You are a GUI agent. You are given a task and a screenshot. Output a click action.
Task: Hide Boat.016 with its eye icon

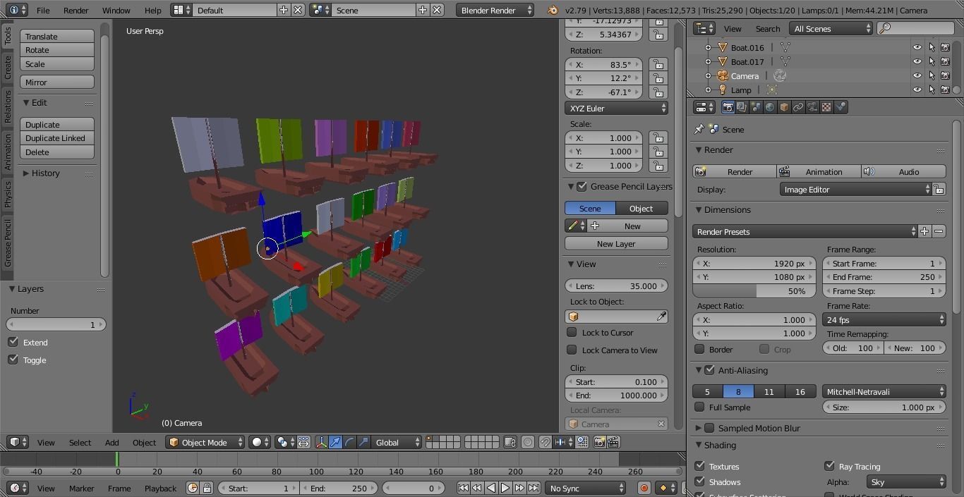tap(917, 47)
